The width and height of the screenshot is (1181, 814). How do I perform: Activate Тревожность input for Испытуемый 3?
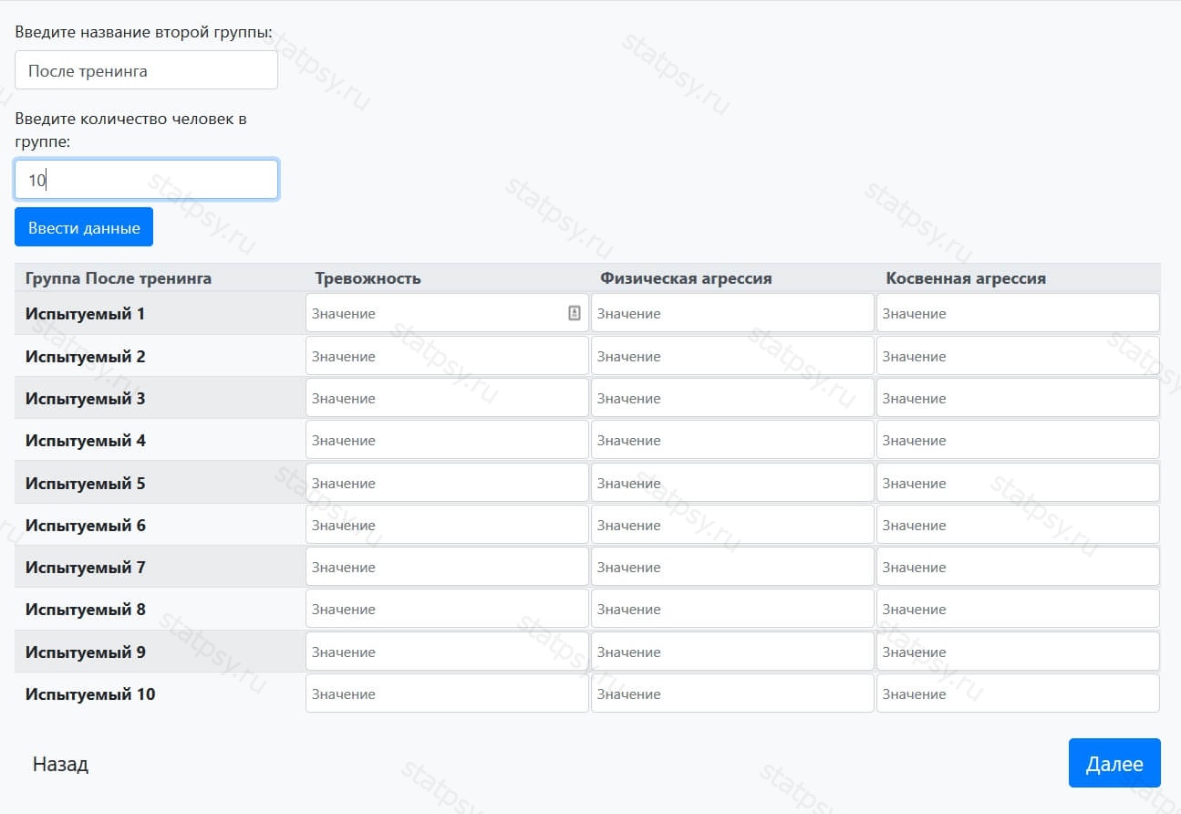[x=447, y=398]
